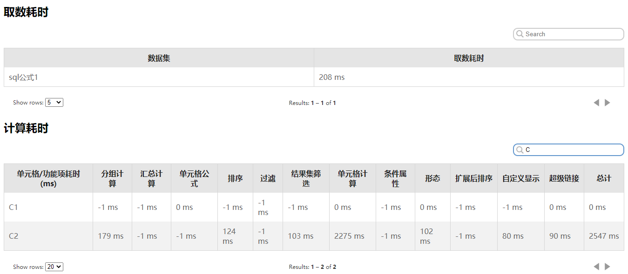628x274 pixels.
Task: Sort by the 总计 column header
Action: 604,178
